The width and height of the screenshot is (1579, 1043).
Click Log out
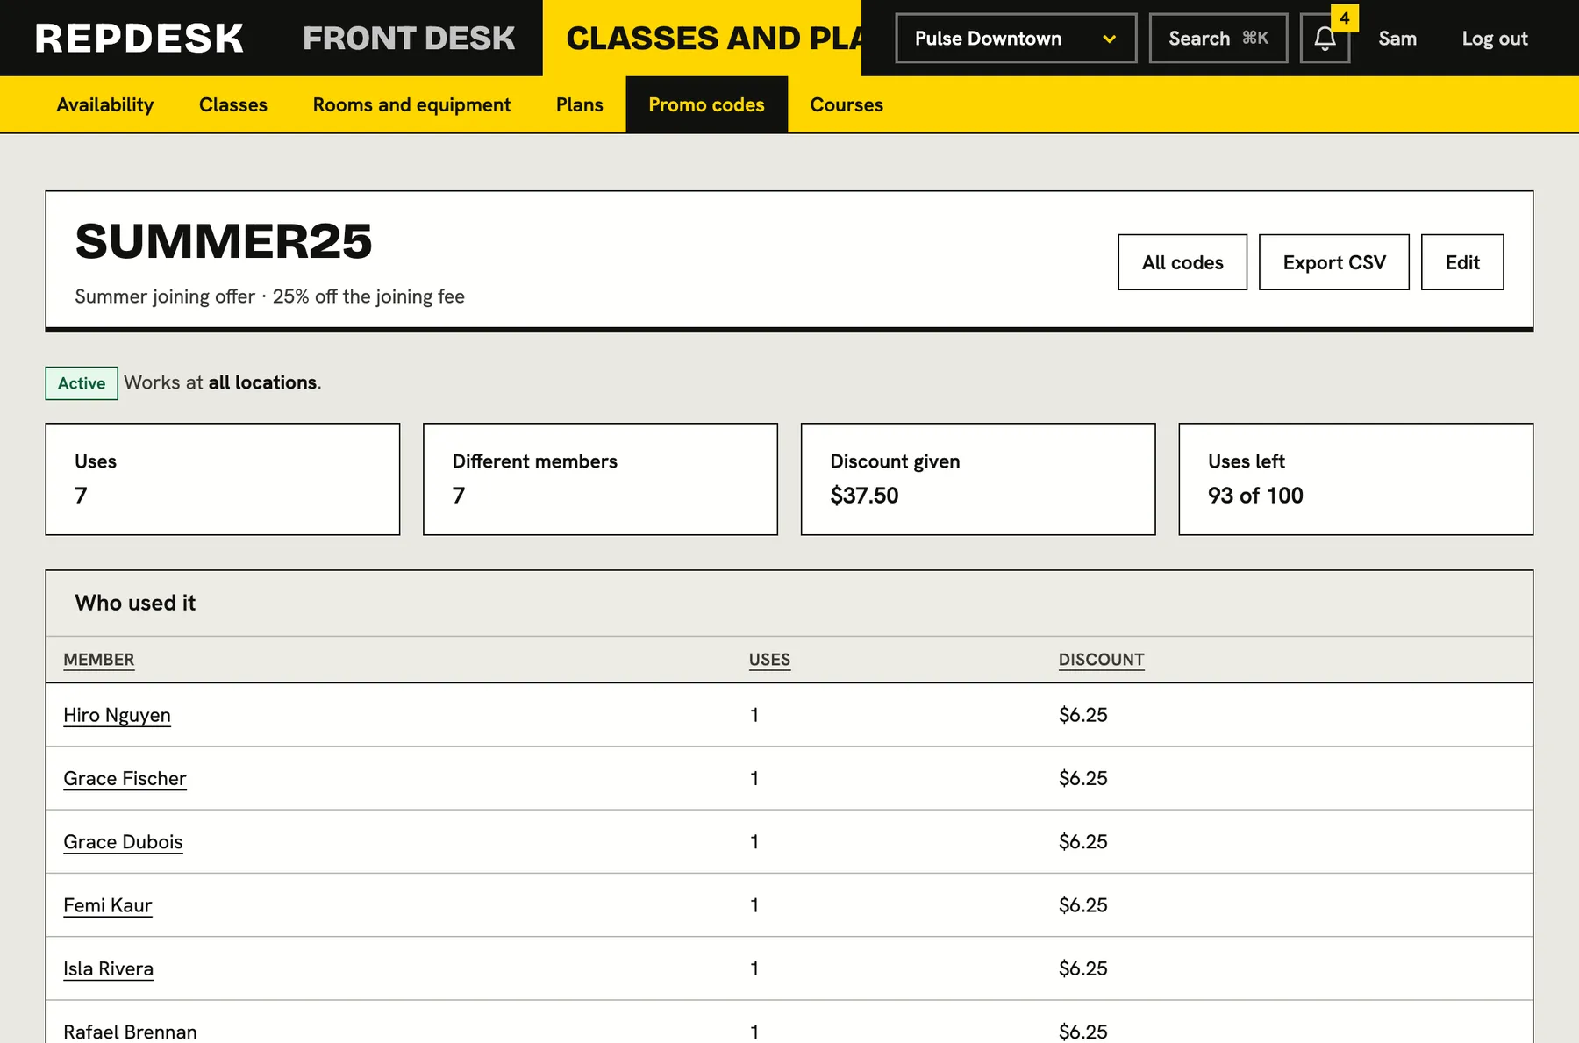click(x=1495, y=39)
